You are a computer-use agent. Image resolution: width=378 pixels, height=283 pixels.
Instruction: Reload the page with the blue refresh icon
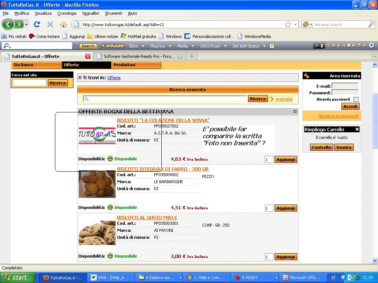[37, 24]
